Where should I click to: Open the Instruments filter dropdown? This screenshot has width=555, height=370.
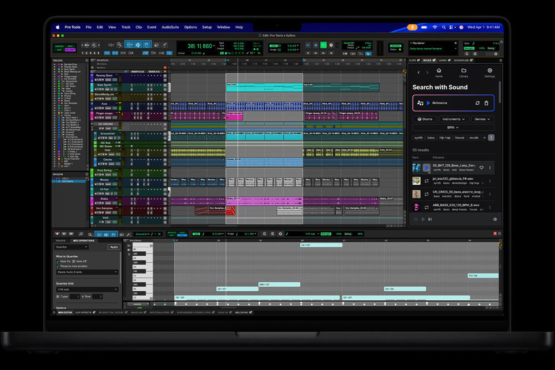coord(453,119)
